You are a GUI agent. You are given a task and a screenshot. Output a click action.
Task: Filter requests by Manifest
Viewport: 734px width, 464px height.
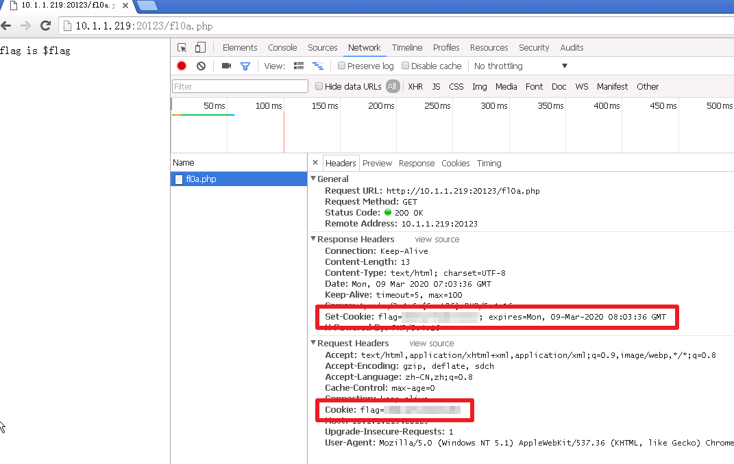pyautogui.click(x=612, y=86)
